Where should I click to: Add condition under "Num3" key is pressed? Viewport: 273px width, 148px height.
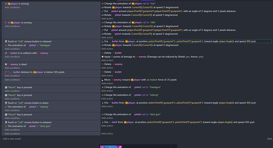point(12,118)
